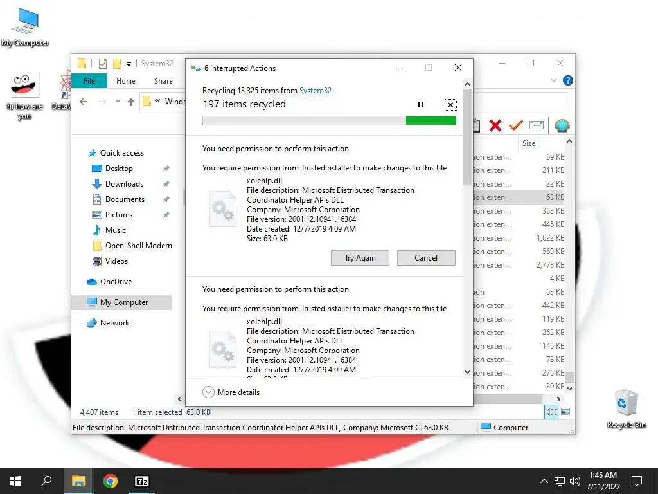Screen dimensions: 658x494
Task: Switch to large icons view layout
Action: coord(565,412)
